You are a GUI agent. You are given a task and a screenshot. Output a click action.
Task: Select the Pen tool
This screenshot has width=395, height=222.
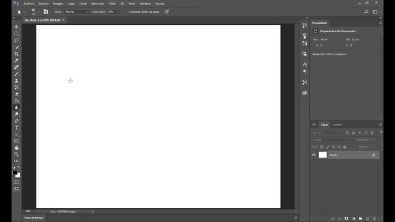click(17, 121)
